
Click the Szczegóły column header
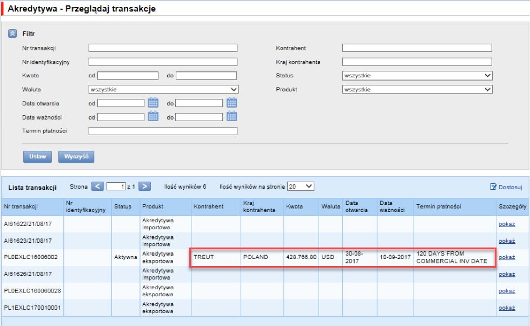pyautogui.click(x=513, y=207)
